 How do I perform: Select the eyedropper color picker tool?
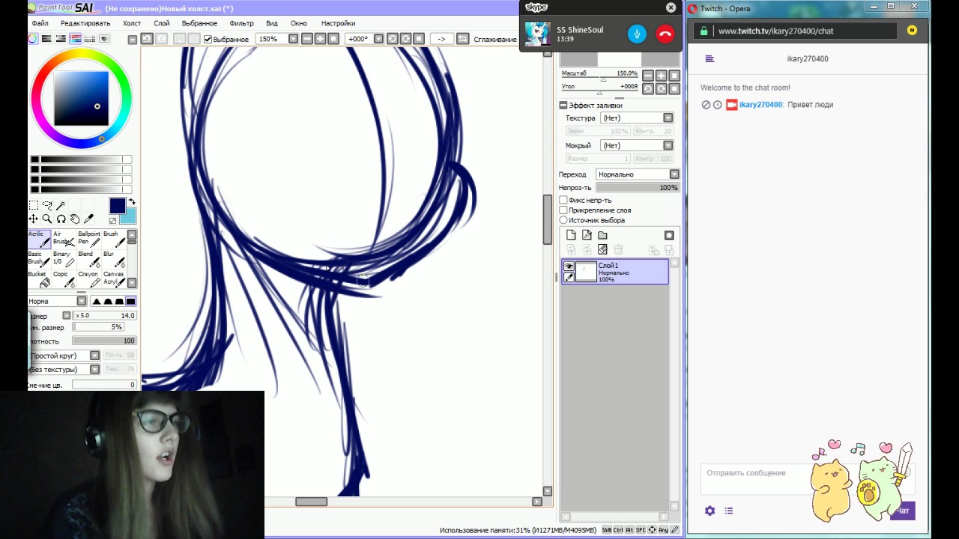point(88,219)
